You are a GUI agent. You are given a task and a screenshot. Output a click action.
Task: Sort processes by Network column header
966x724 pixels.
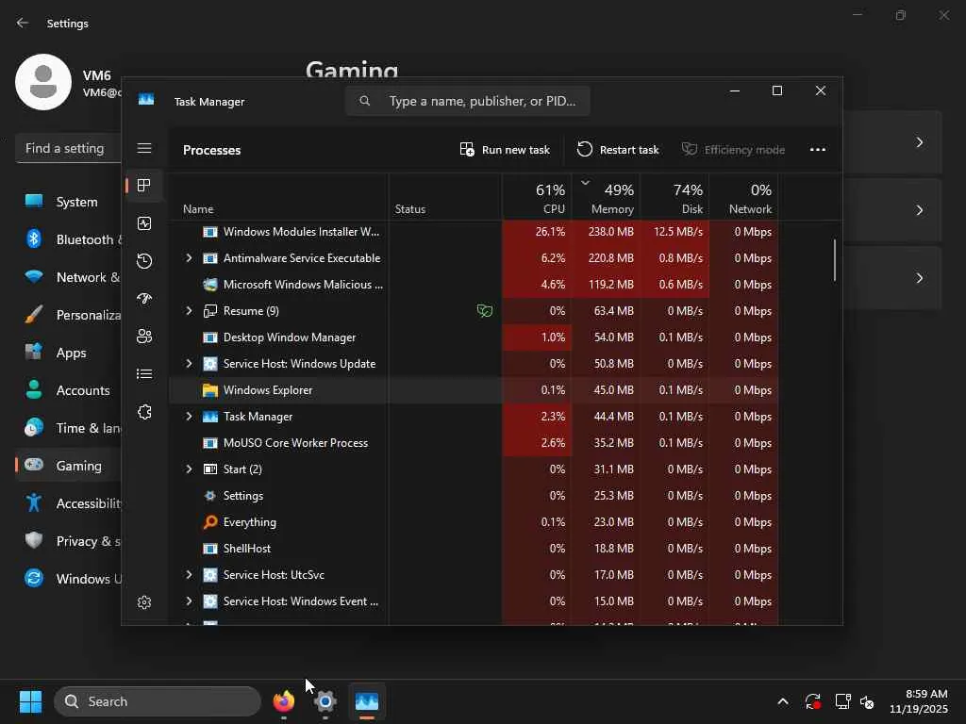coord(743,197)
